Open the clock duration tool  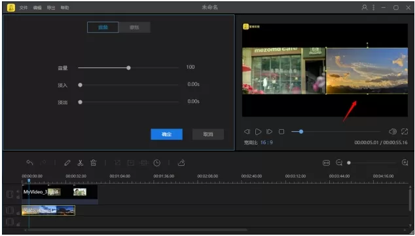click(x=157, y=163)
